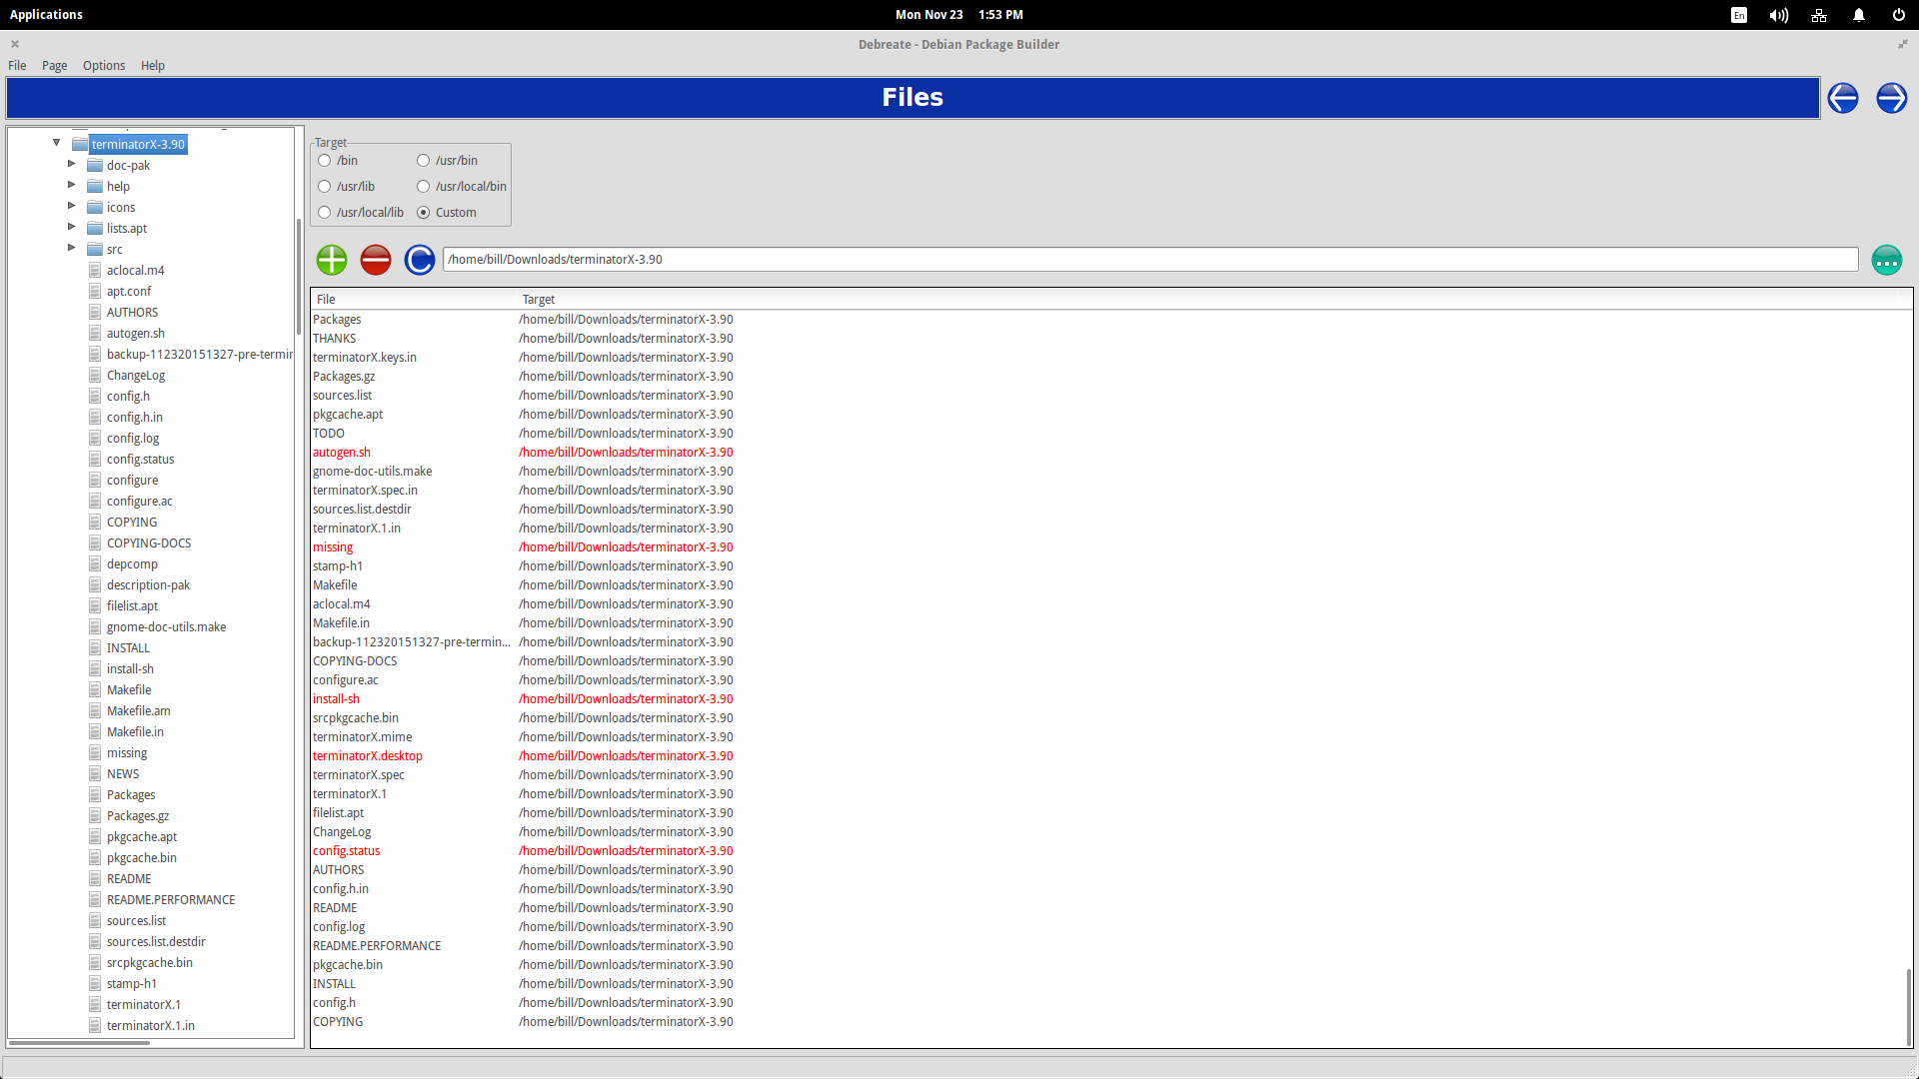Click the file list vertical scrollbar
The image size is (1919, 1079).
tap(1909, 1007)
